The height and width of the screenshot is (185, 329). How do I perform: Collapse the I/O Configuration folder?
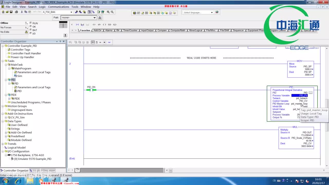pos(3,151)
